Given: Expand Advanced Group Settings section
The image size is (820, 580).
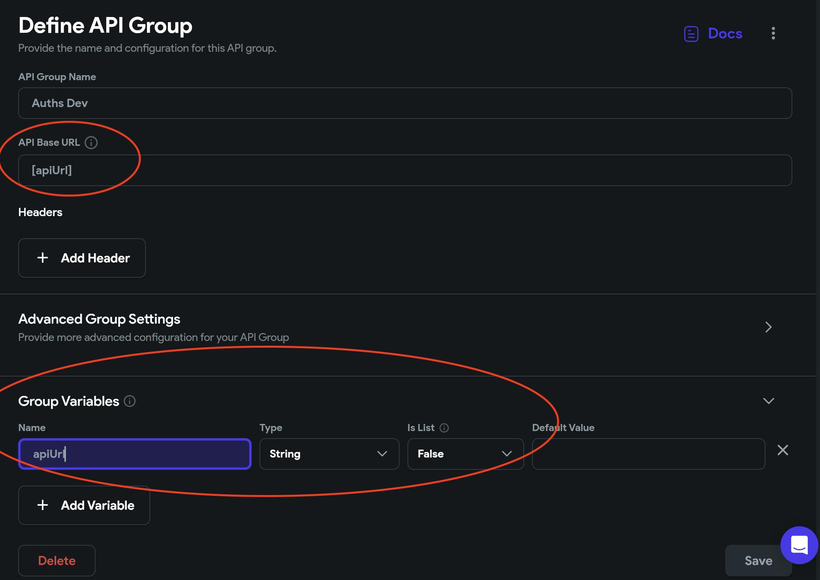Looking at the screenshot, I should pyautogui.click(x=768, y=327).
